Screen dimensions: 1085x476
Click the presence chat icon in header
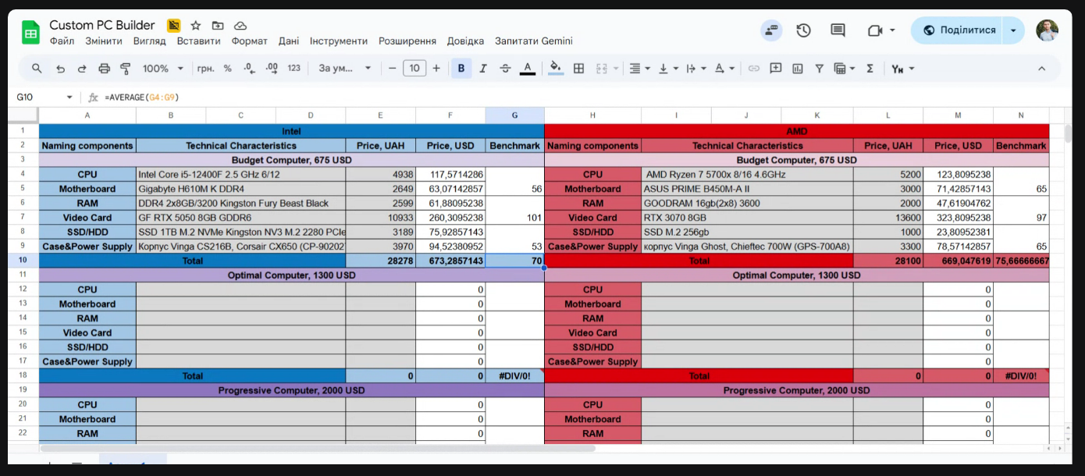click(x=771, y=30)
